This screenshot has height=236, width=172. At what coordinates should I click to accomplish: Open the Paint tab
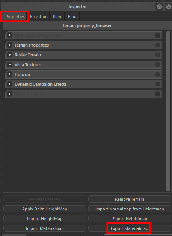pos(58,17)
